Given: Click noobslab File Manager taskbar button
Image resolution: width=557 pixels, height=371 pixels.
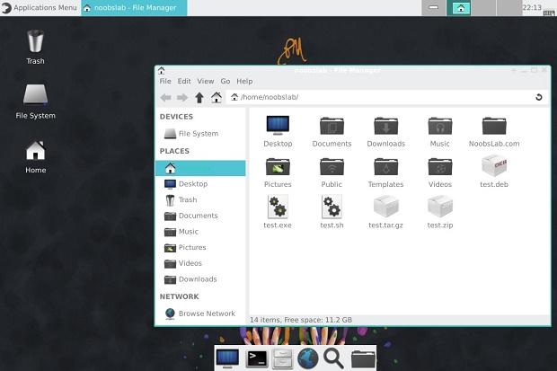Looking at the screenshot, I should pos(134,7).
